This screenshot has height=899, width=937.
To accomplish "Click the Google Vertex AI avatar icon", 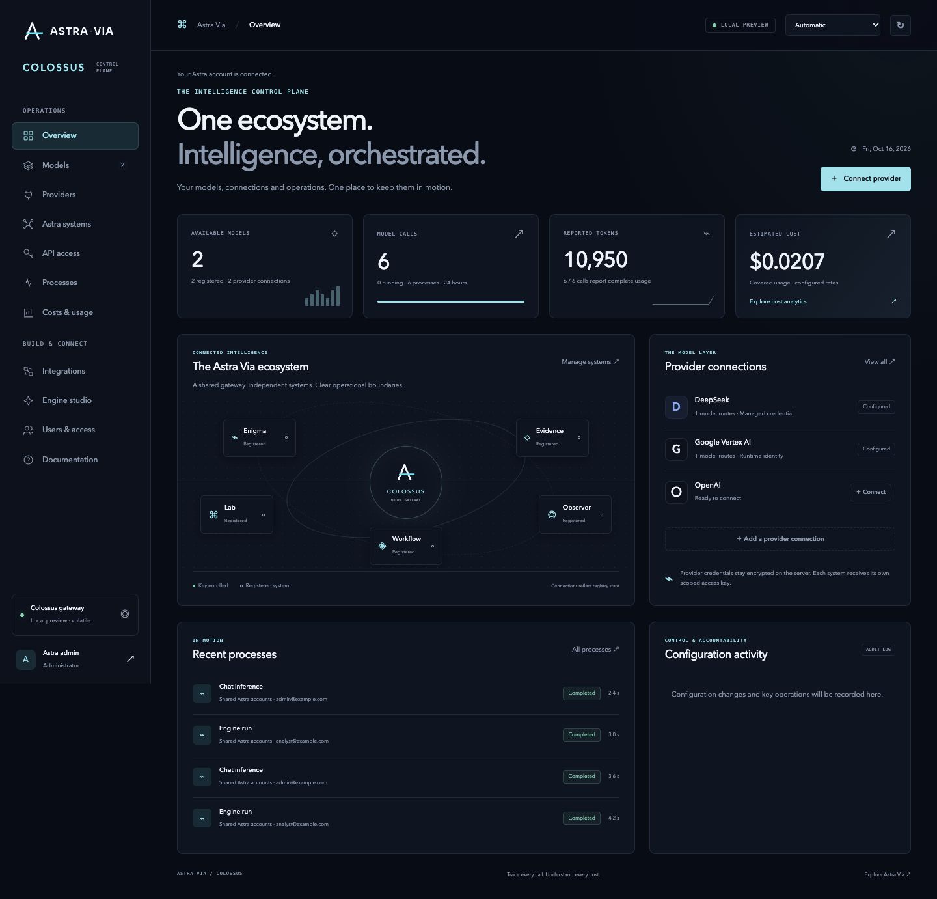I will (676, 449).
